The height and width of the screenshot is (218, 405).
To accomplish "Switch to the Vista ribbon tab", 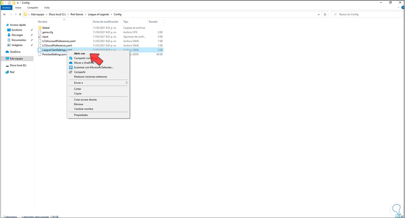I will coord(47,8).
